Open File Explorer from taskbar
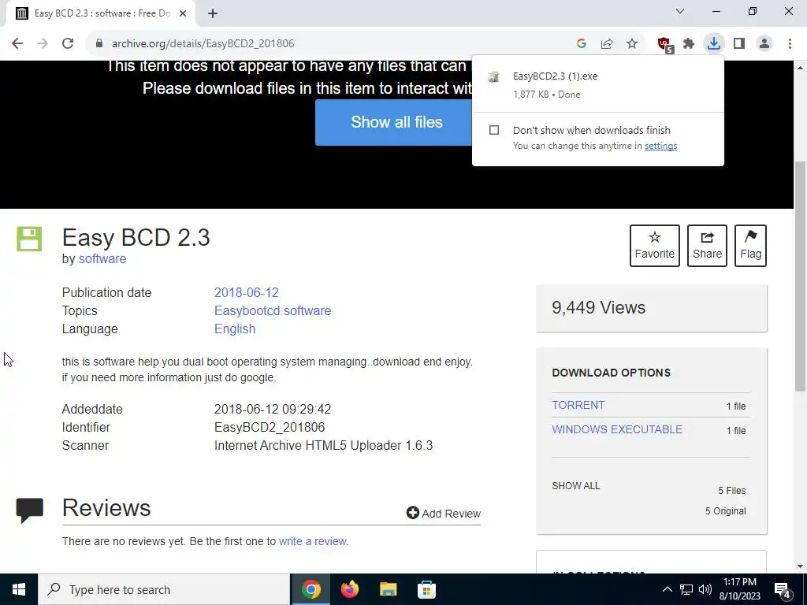The image size is (807, 605). coord(388,589)
